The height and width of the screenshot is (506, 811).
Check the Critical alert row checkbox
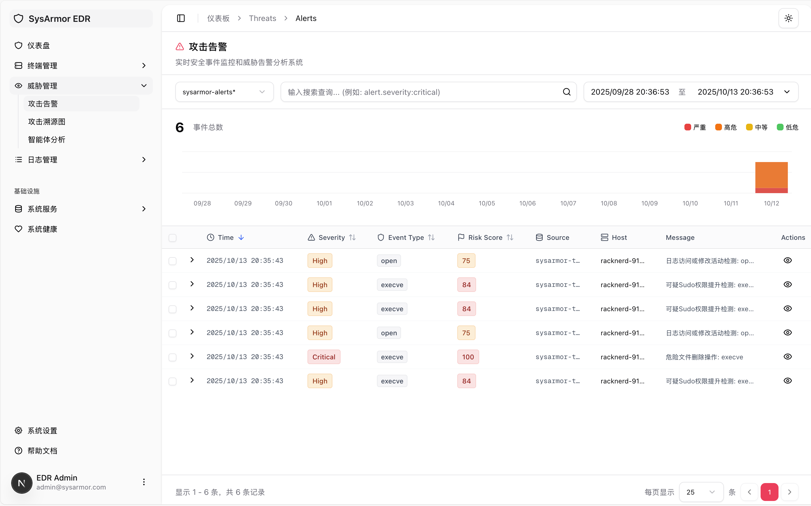(173, 357)
